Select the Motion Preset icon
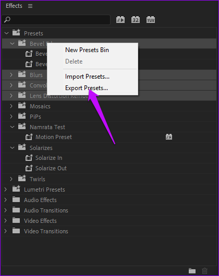The width and height of the screenshot is (219, 276). coord(29,137)
